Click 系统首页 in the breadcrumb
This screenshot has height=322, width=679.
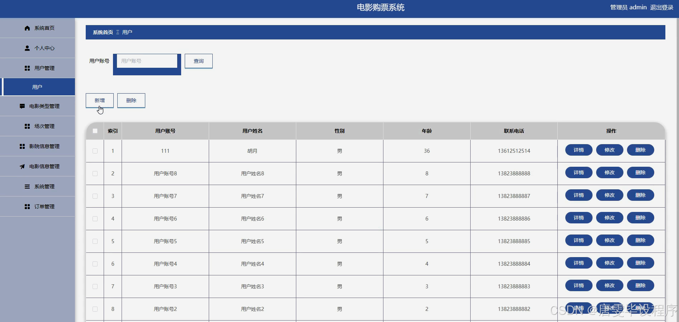pos(103,32)
